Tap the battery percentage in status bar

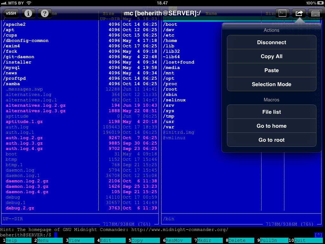(x=311, y=3)
